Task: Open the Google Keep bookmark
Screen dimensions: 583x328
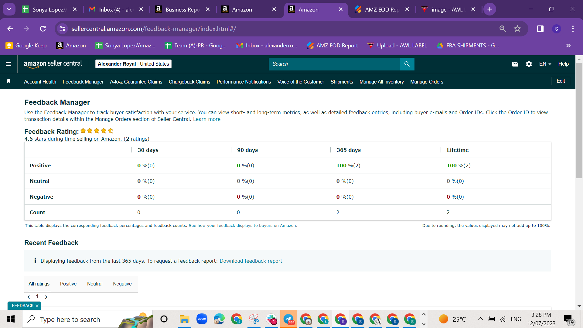Action: 26,46
